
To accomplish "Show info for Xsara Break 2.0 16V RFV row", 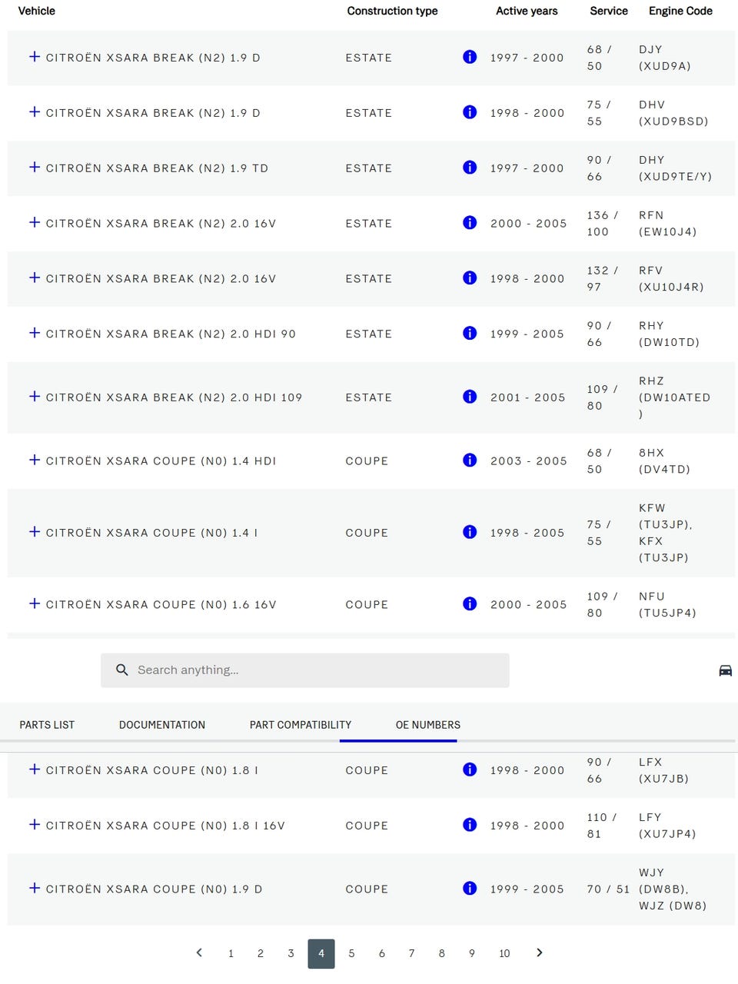I will pyautogui.click(x=470, y=278).
